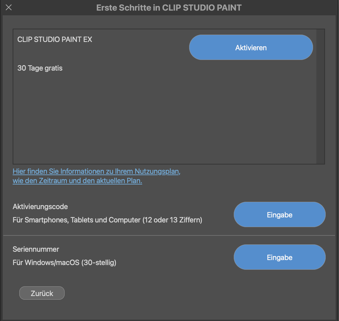Click the 'Für Windows/macOS (30-stellig)' description
Viewport: 339px width, 321px height.
(x=64, y=263)
